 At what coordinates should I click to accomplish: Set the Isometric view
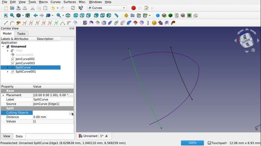[x=68, y=15]
